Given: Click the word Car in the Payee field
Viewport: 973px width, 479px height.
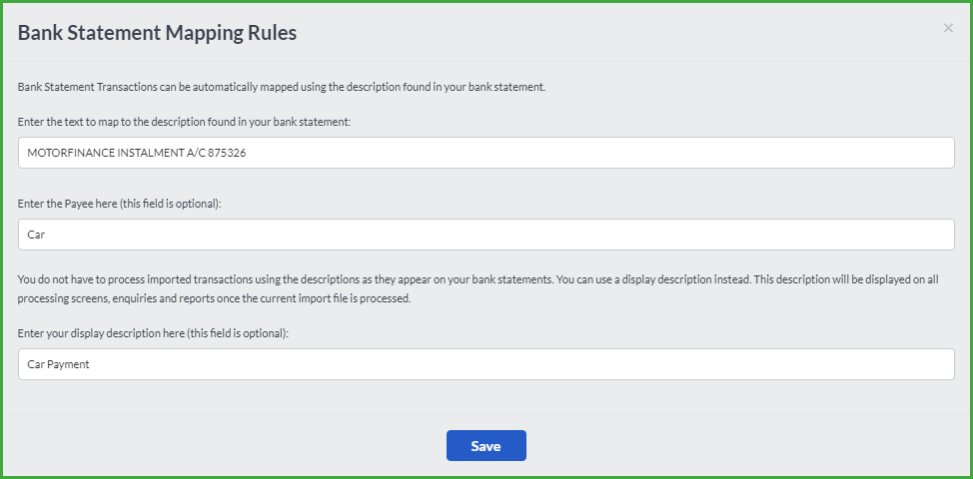Looking at the screenshot, I should 36,235.
